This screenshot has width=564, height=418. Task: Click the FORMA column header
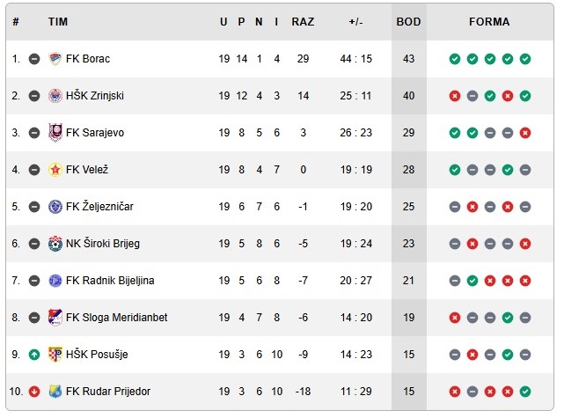[489, 22]
